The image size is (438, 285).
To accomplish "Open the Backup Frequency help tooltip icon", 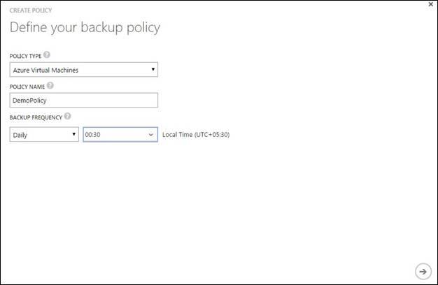I will pyautogui.click(x=67, y=117).
